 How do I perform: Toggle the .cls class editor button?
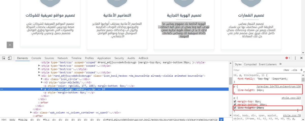click(x=294, y=70)
